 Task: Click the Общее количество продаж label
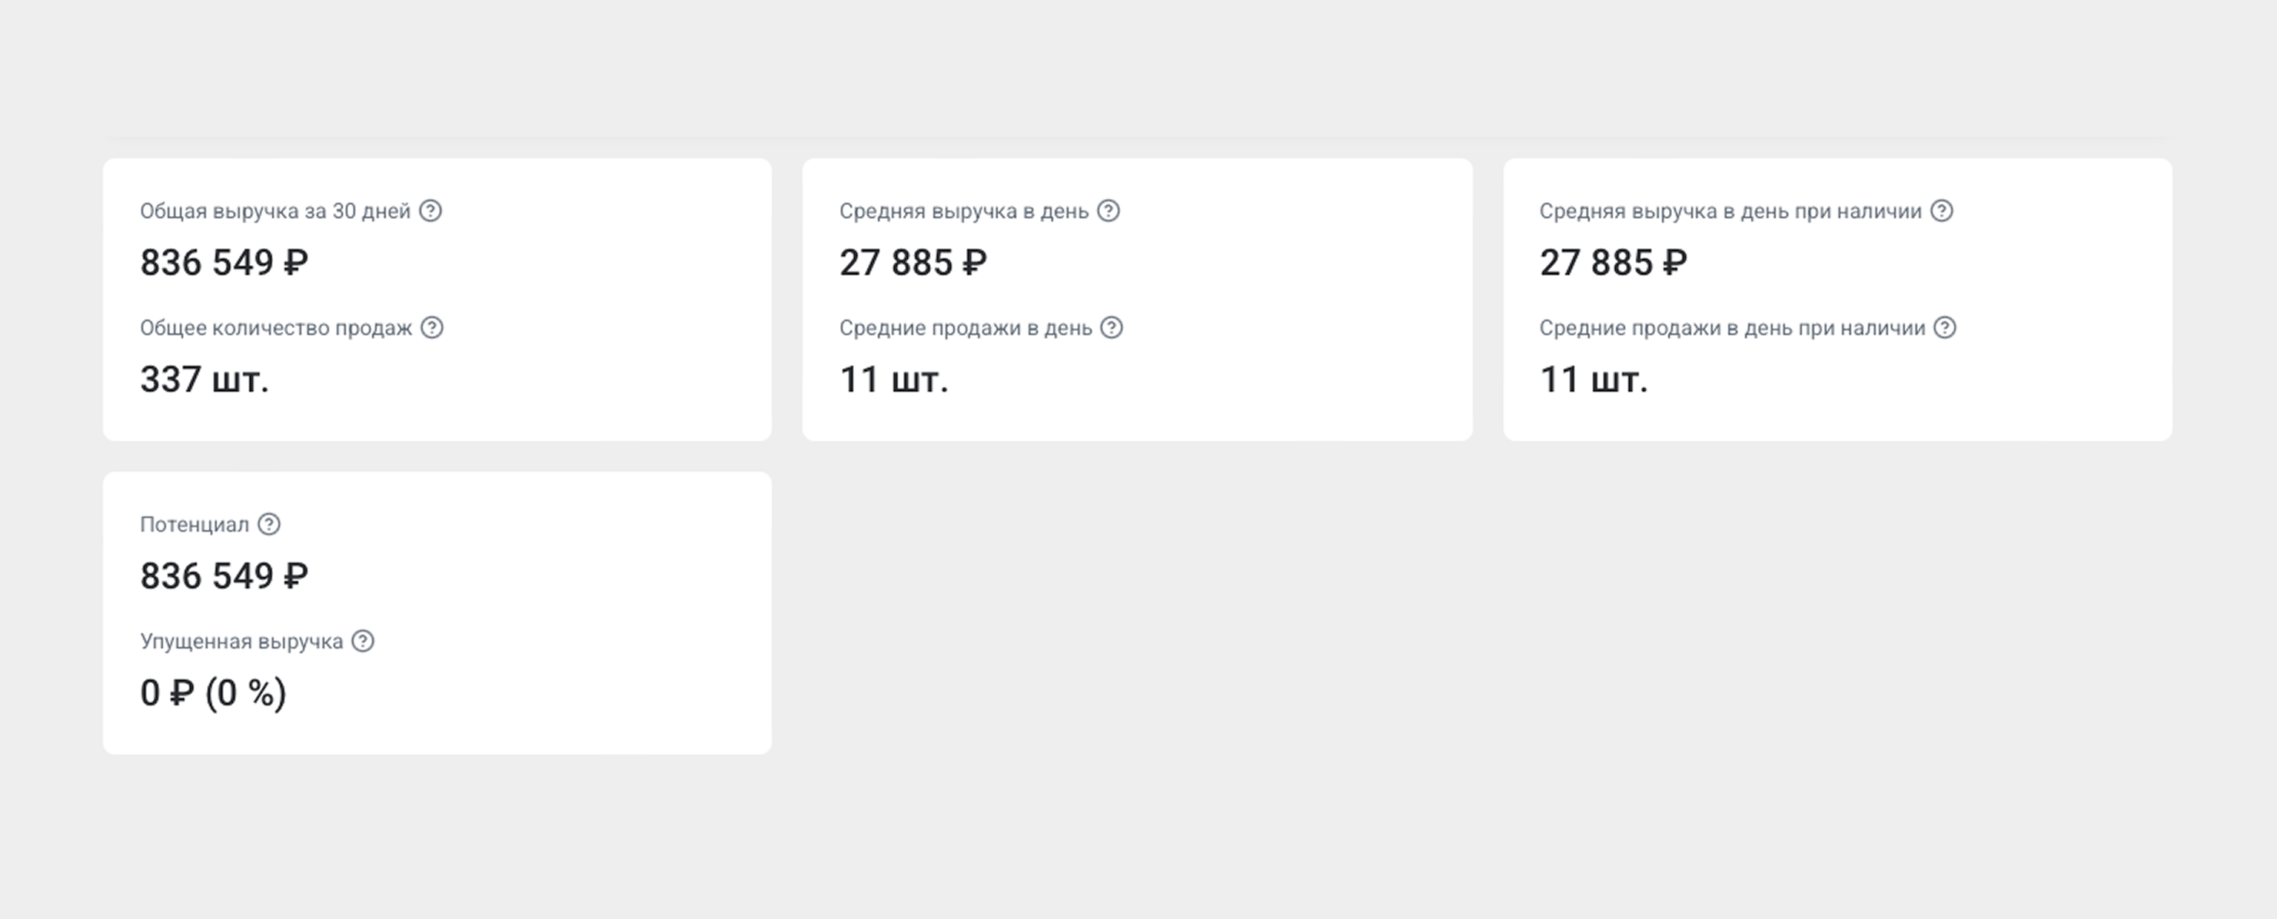[x=276, y=328]
